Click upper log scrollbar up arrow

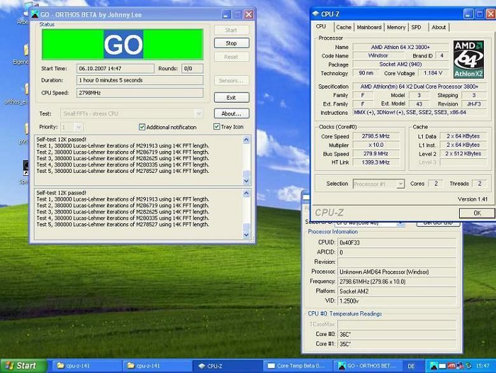point(246,140)
